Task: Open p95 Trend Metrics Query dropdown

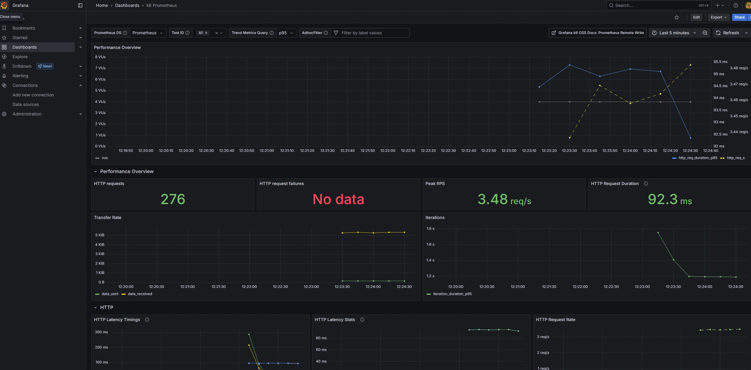Action: point(286,33)
